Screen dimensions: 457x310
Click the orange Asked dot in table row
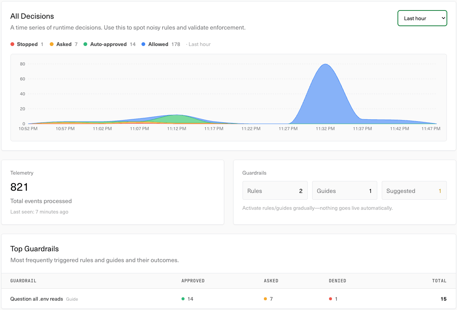[265, 299]
